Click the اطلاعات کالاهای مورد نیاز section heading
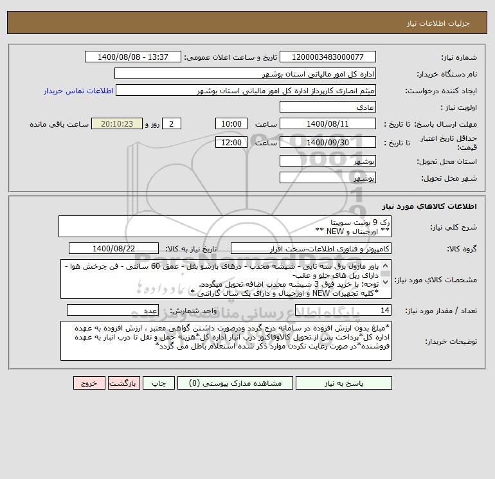495x479 pixels. [x=429, y=206]
